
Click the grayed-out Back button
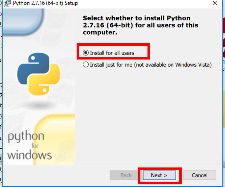click(126, 175)
